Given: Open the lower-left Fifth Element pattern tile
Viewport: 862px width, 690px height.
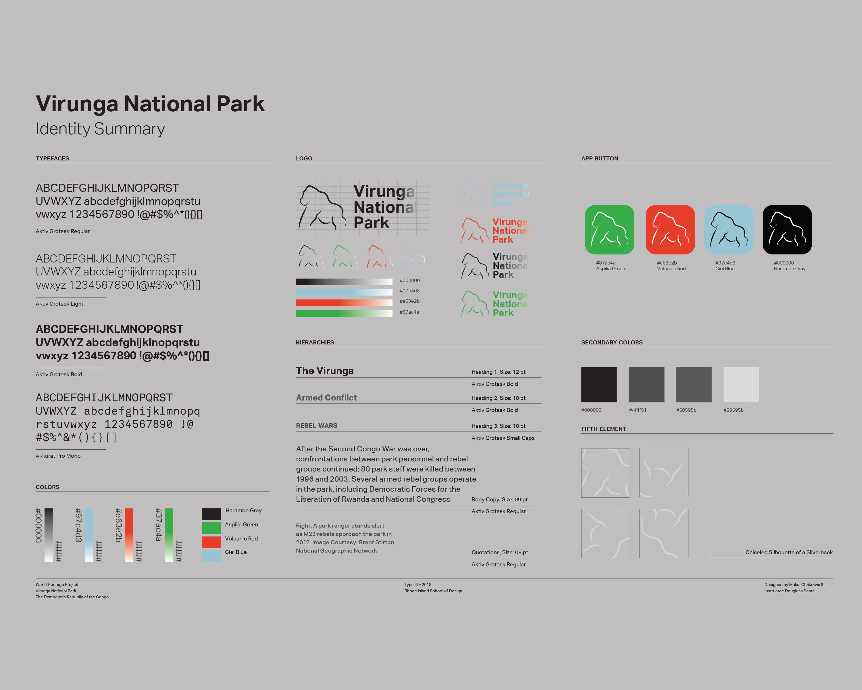Looking at the screenshot, I should pyautogui.click(x=606, y=533).
